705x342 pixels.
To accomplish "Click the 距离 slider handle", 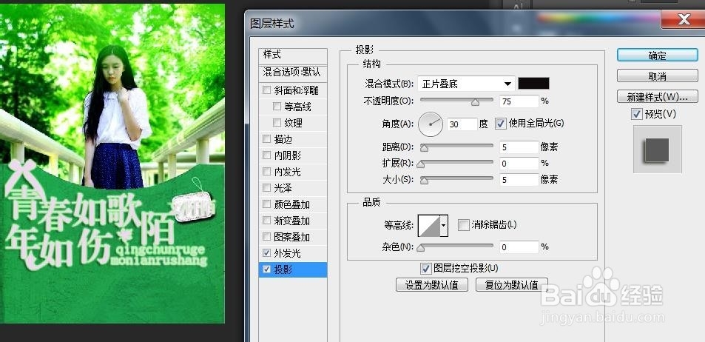I will click(424, 149).
